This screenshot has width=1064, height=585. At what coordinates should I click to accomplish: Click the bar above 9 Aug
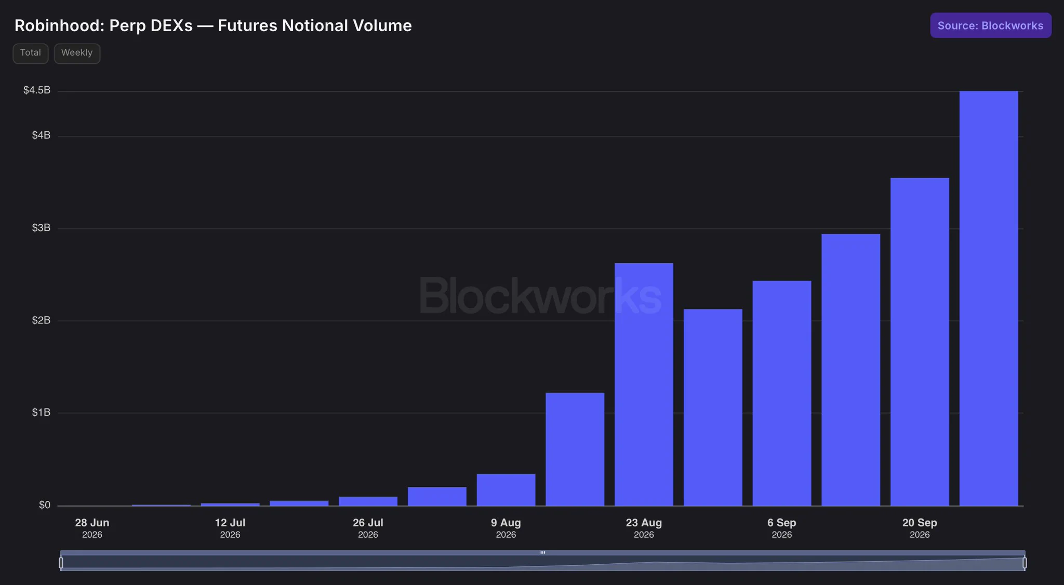tap(506, 489)
